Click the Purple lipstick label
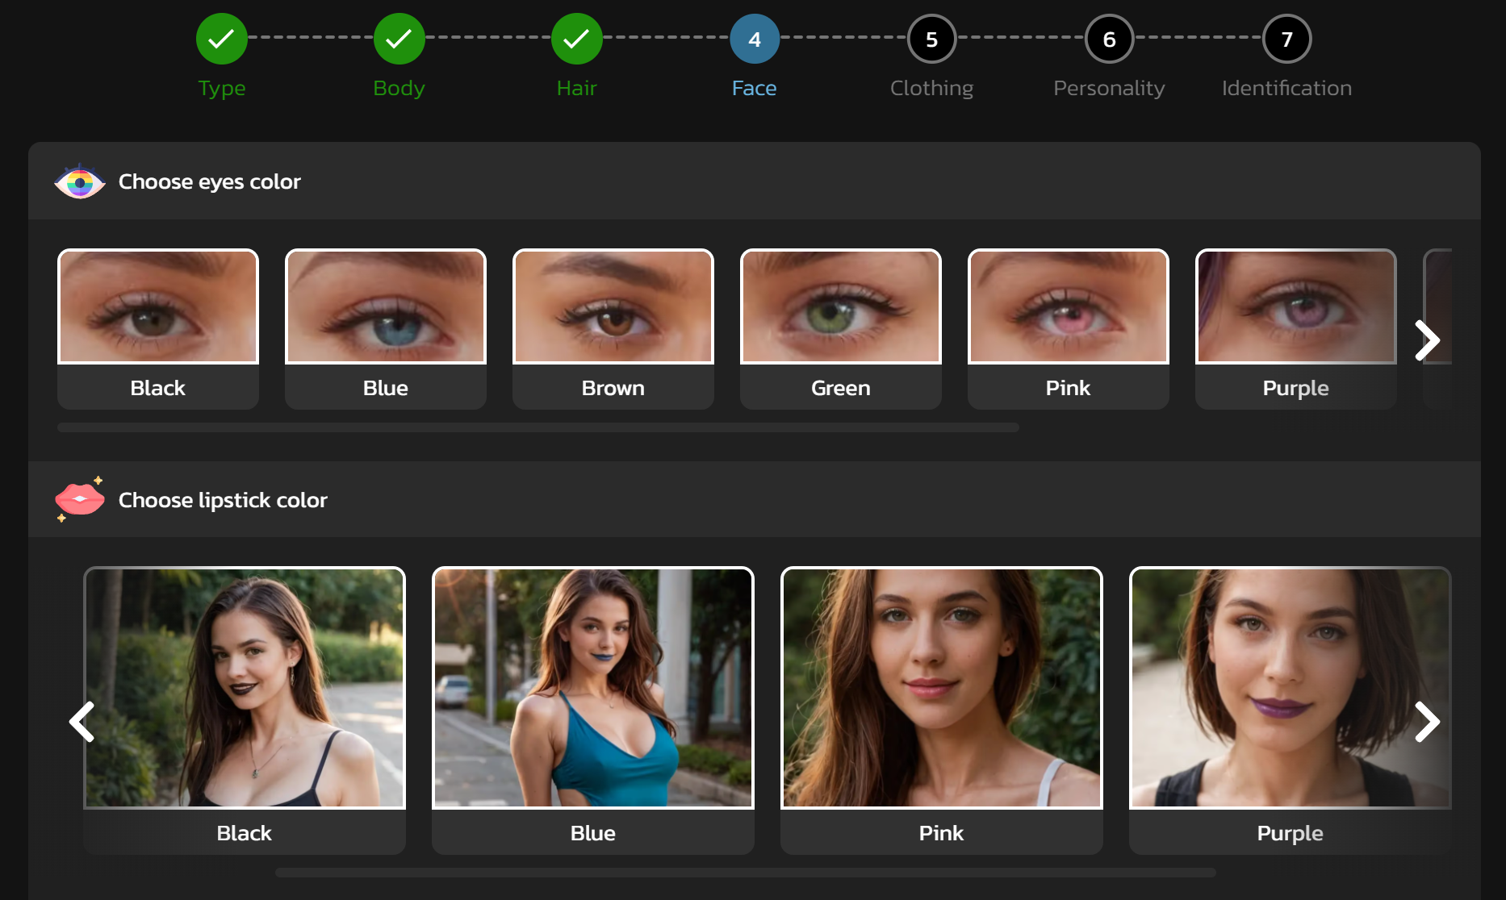This screenshot has width=1506, height=900. coord(1291,833)
